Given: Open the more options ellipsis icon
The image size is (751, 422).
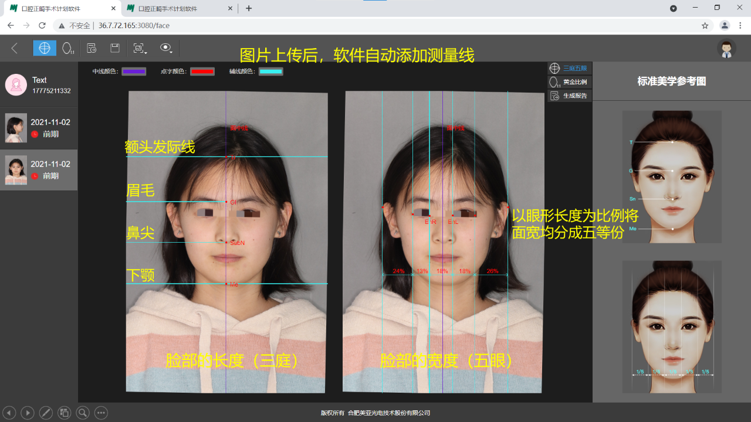Looking at the screenshot, I should click(101, 413).
